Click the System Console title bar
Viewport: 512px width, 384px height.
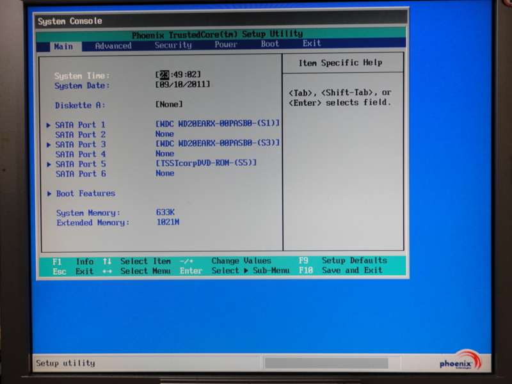tap(221, 20)
